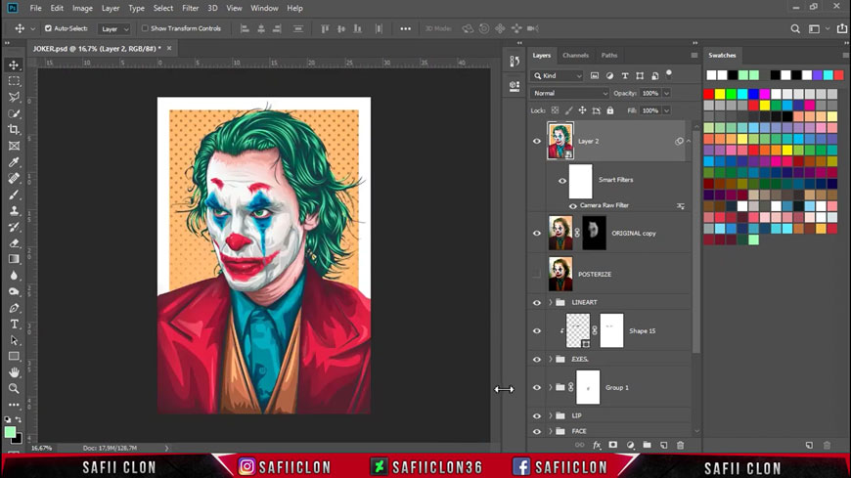Hide Layer 2 visibility eye
Viewport: 851px width, 478px height.
(x=537, y=141)
